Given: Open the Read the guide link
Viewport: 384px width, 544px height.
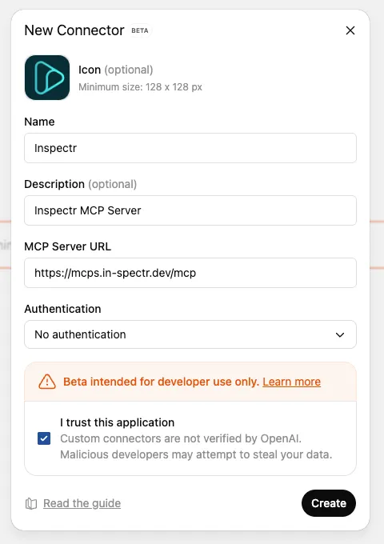Looking at the screenshot, I should (82, 503).
